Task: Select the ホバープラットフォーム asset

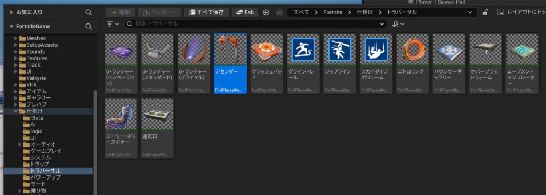Action: [x=485, y=63]
